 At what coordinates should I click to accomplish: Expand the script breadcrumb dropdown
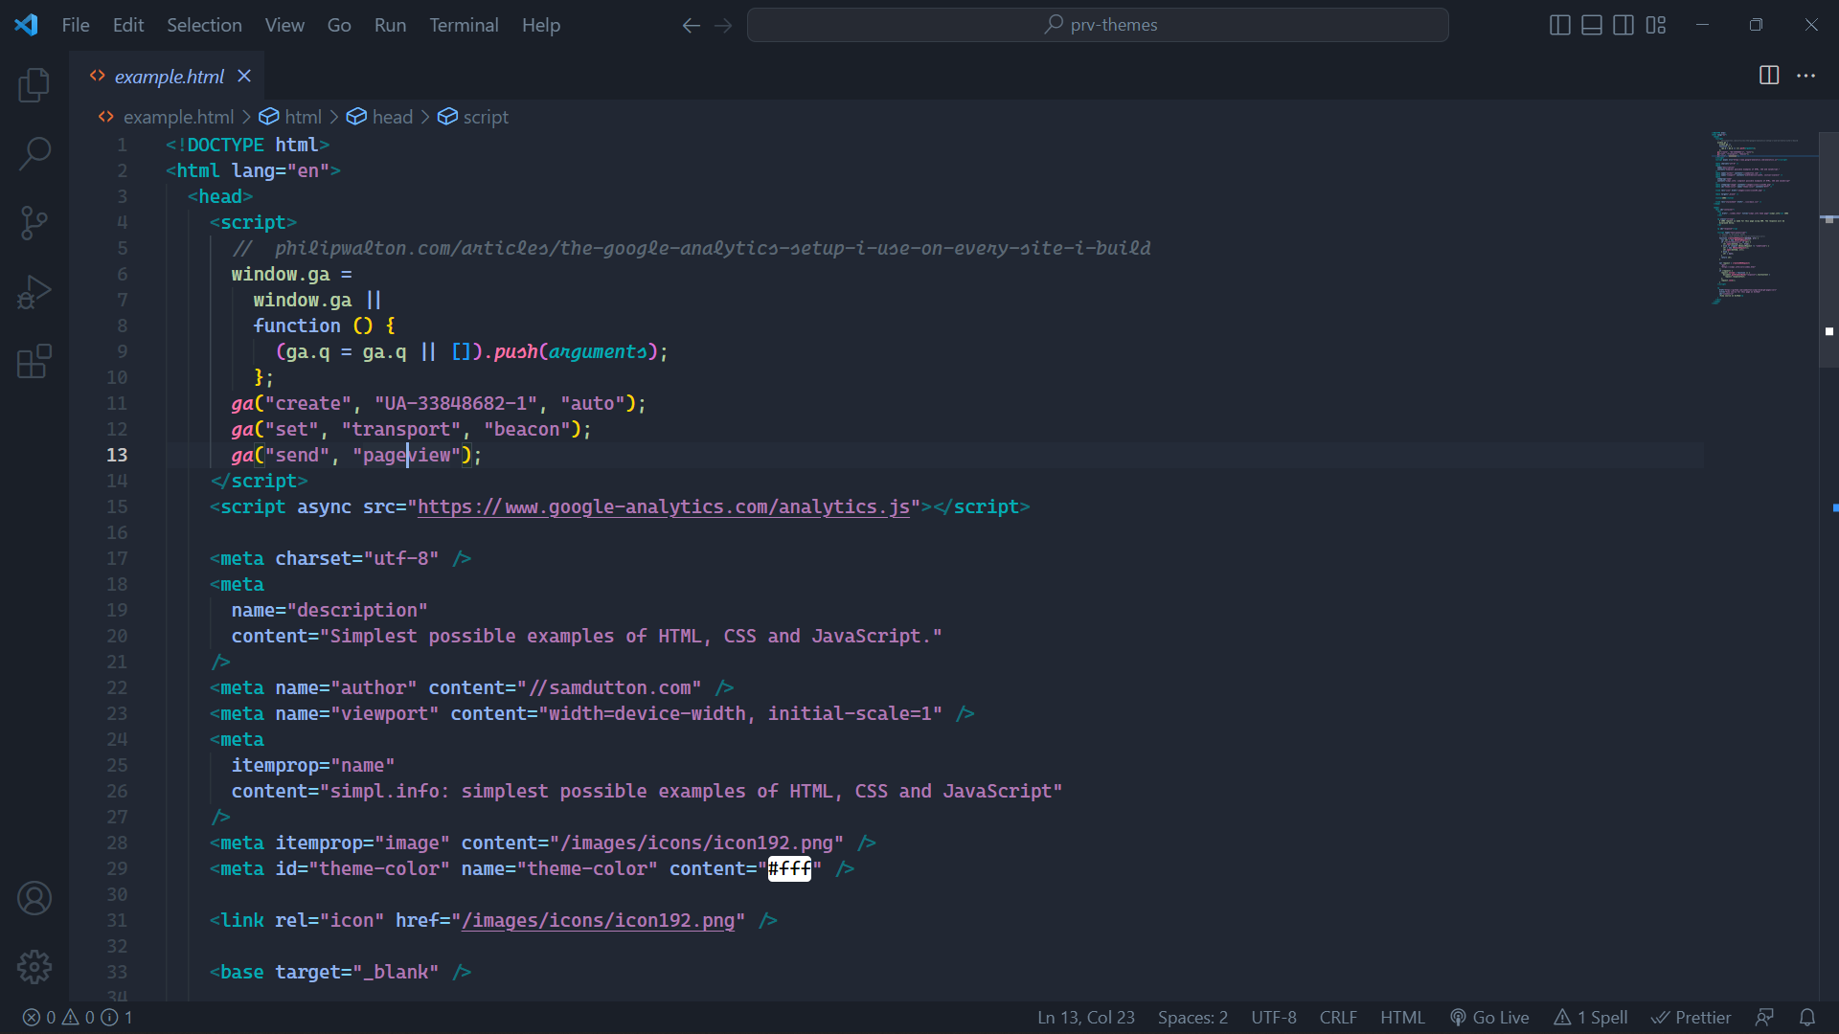(x=485, y=117)
